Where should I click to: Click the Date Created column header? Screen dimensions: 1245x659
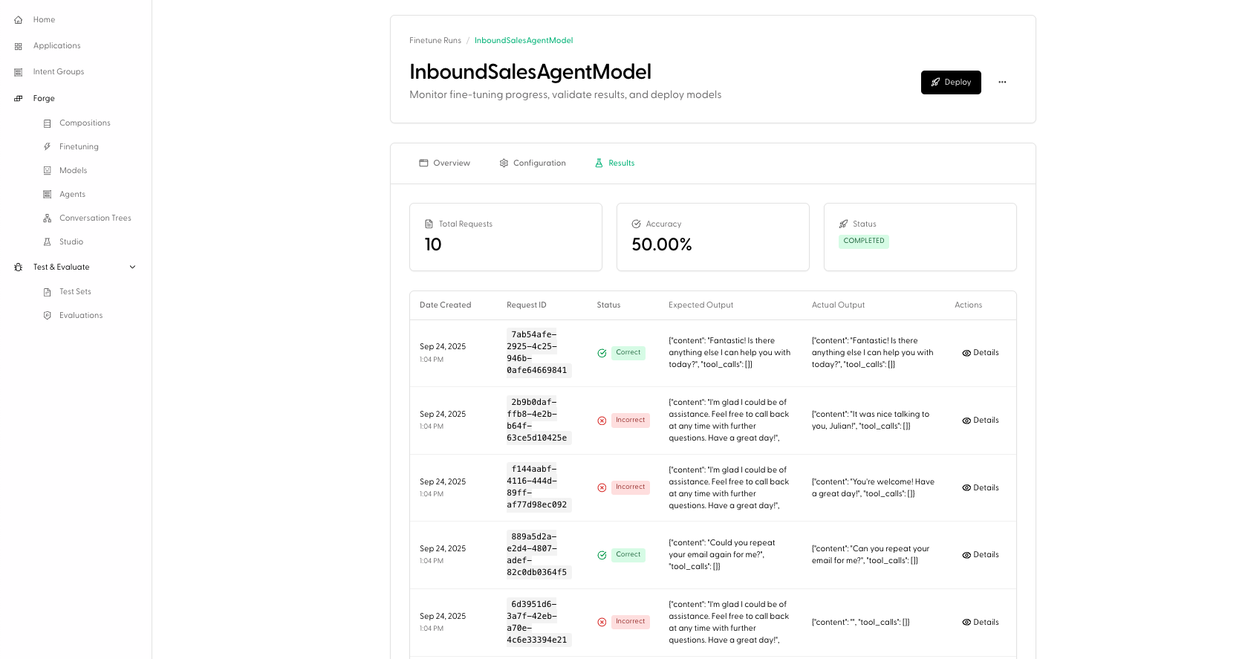point(445,305)
